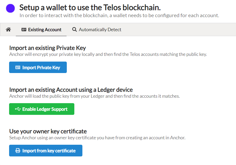Click the card icon on Import Private Key
Screen dimensions: 236x165
click(18, 67)
